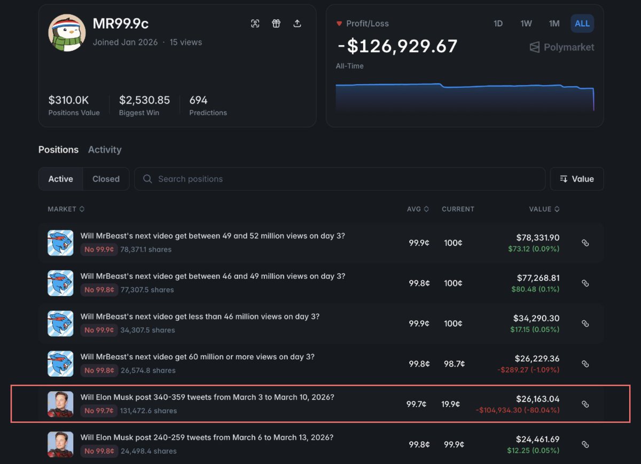Screen dimensions: 641x464
Task: Select the 1M profit/loss timeframe
Action: 554,24
